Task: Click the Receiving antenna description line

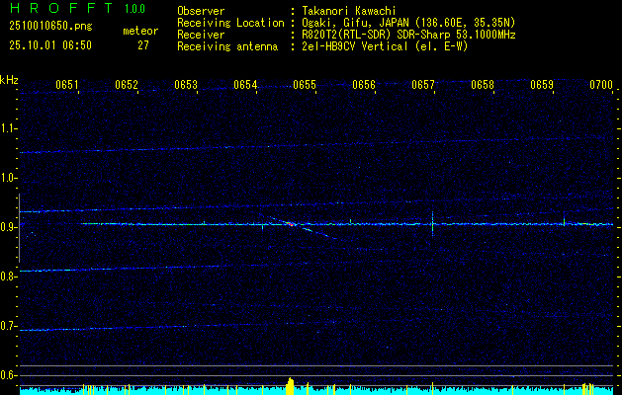Action: pyautogui.click(x=322, y=46)
